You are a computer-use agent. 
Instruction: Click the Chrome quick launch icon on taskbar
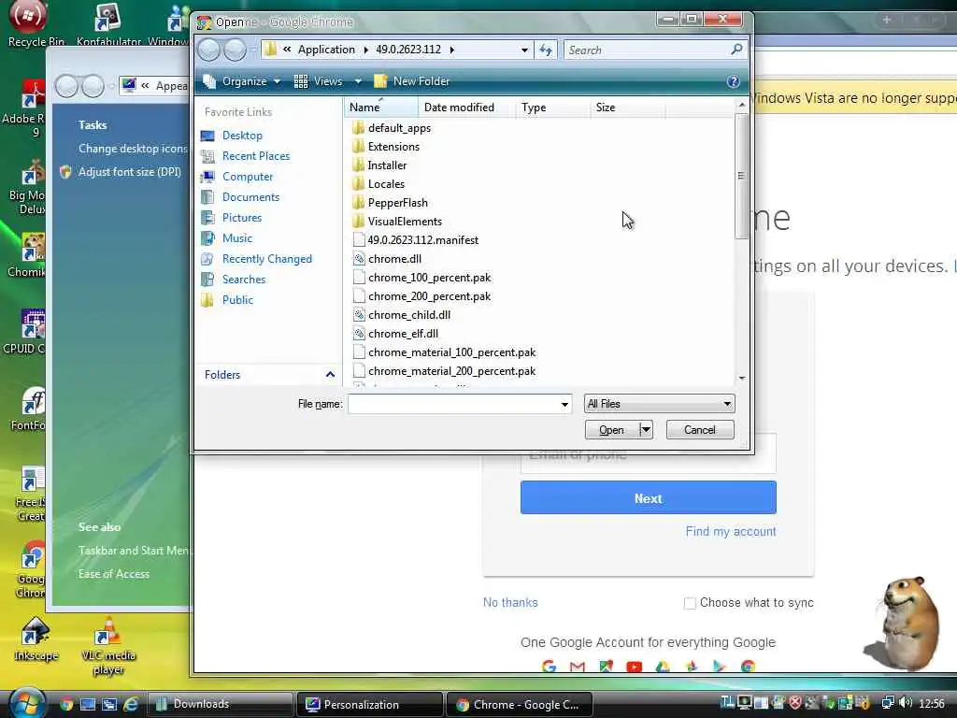click(66, 705)
